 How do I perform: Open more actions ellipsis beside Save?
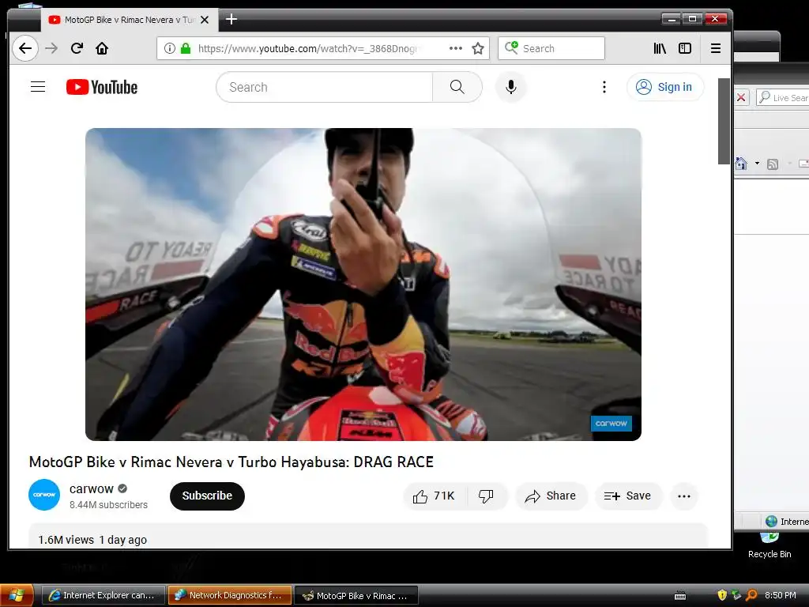[684, 496]
